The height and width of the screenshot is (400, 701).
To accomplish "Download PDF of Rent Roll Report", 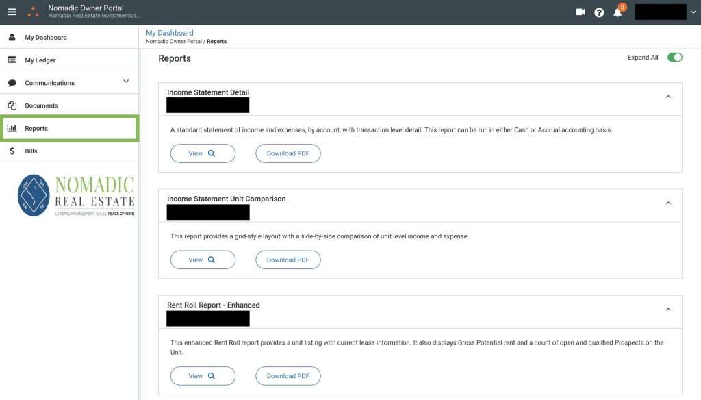I will click(x=288, y=376).
